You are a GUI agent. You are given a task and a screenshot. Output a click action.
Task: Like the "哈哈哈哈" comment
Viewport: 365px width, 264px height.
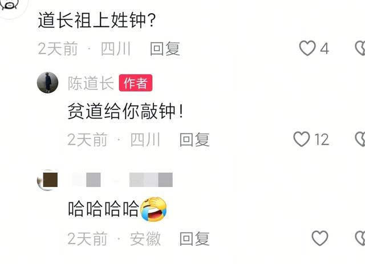(x=320, y=238)
